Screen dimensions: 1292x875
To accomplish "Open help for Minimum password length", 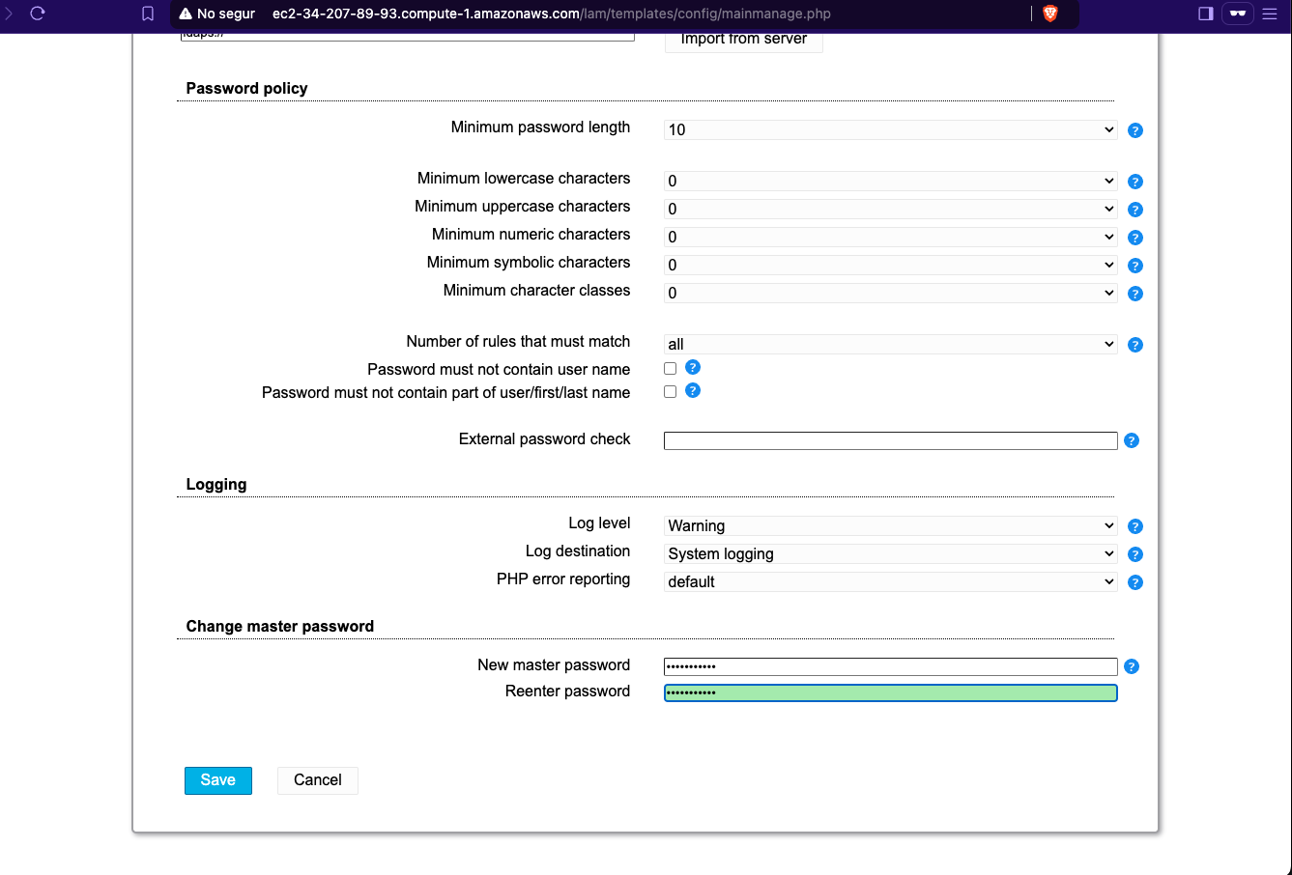I will pos(1135,130).
